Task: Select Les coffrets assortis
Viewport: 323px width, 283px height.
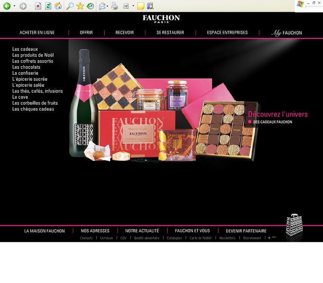Action: point(33,61)
